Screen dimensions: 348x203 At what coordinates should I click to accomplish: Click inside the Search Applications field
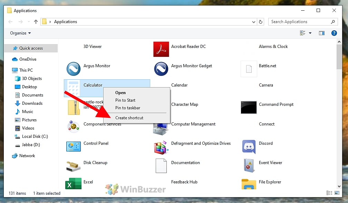click(x=297, y=22)
